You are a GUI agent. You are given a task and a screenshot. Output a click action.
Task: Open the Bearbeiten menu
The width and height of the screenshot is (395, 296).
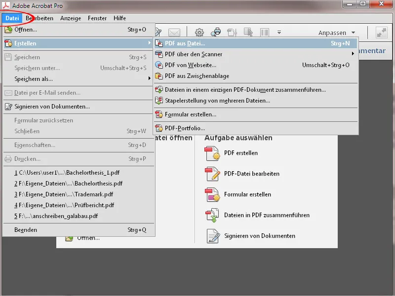pos(39,18)
